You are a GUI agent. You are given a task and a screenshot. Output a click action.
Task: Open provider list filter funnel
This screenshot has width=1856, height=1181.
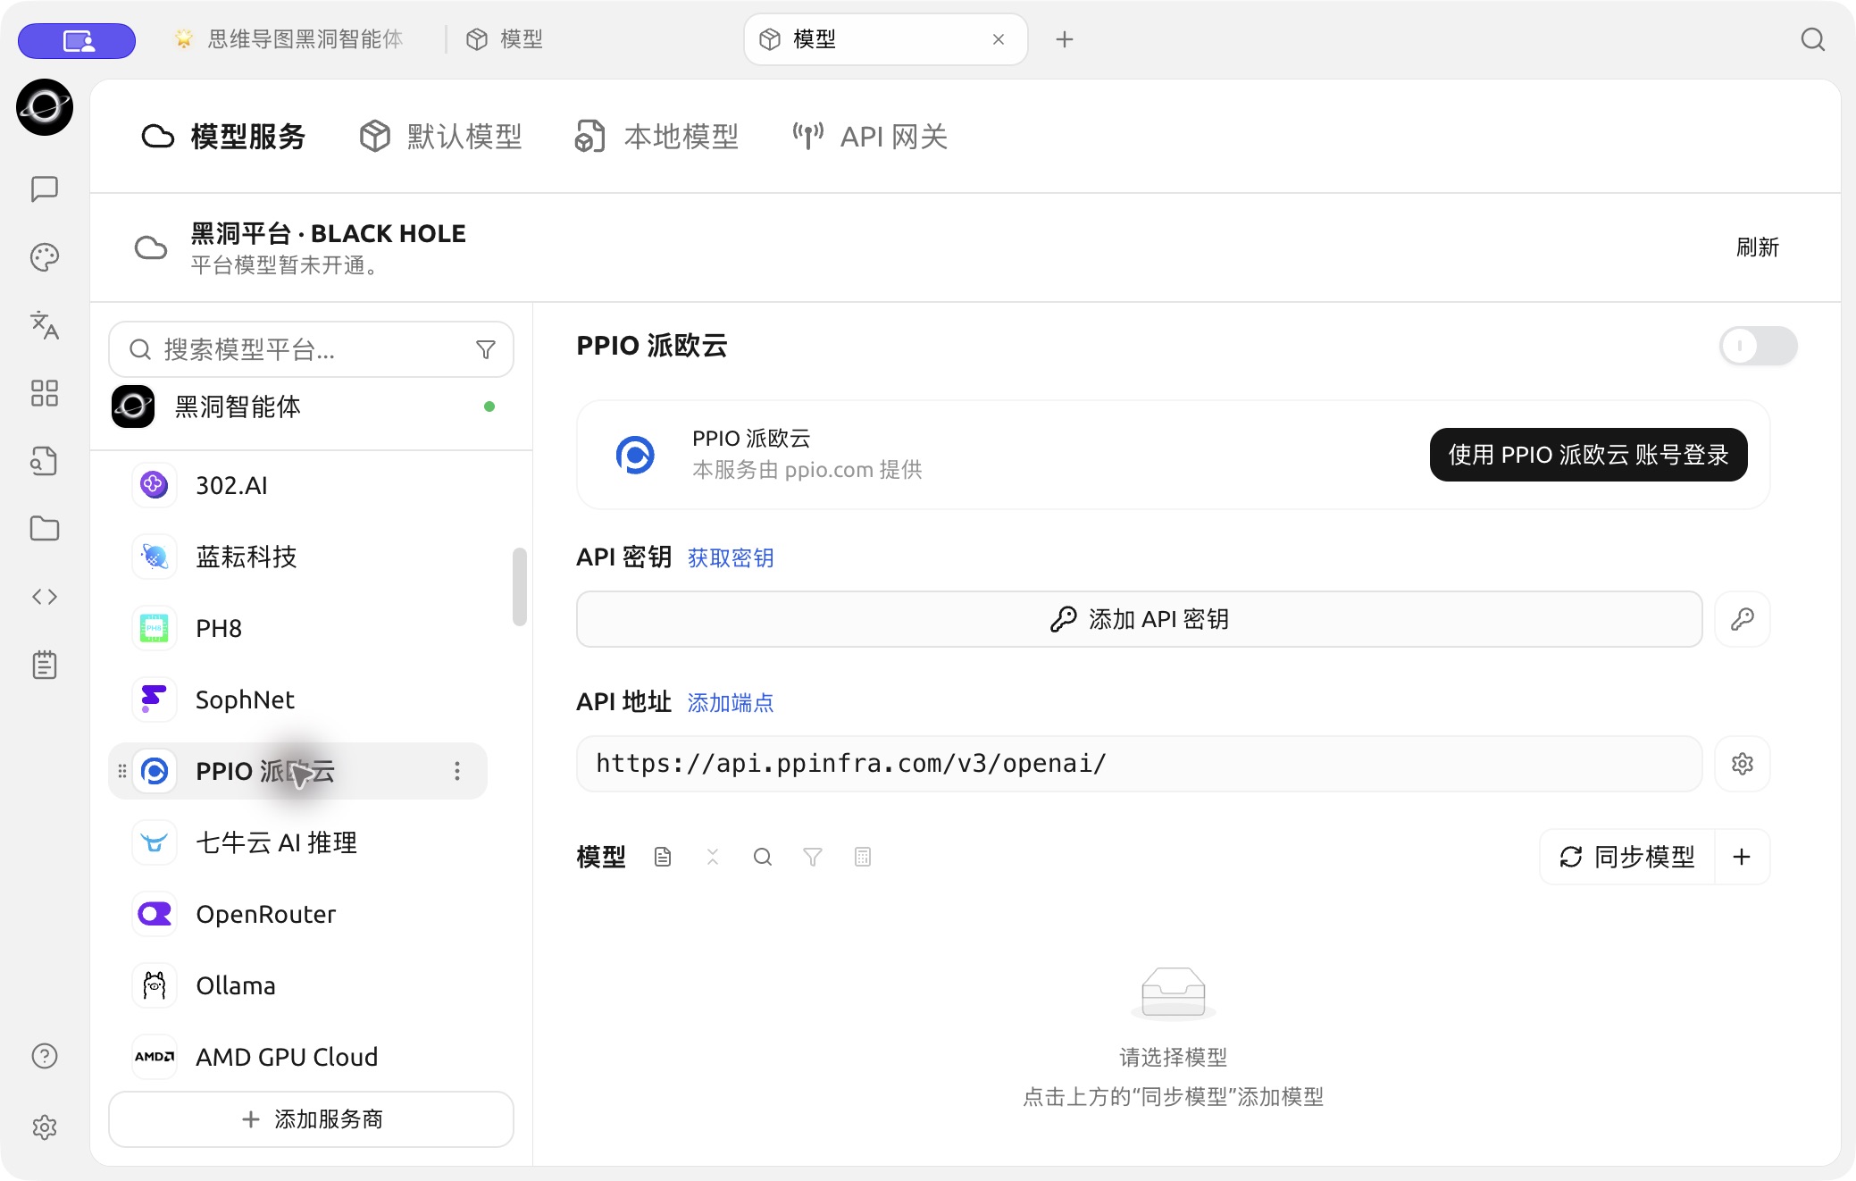click(486, 349)
